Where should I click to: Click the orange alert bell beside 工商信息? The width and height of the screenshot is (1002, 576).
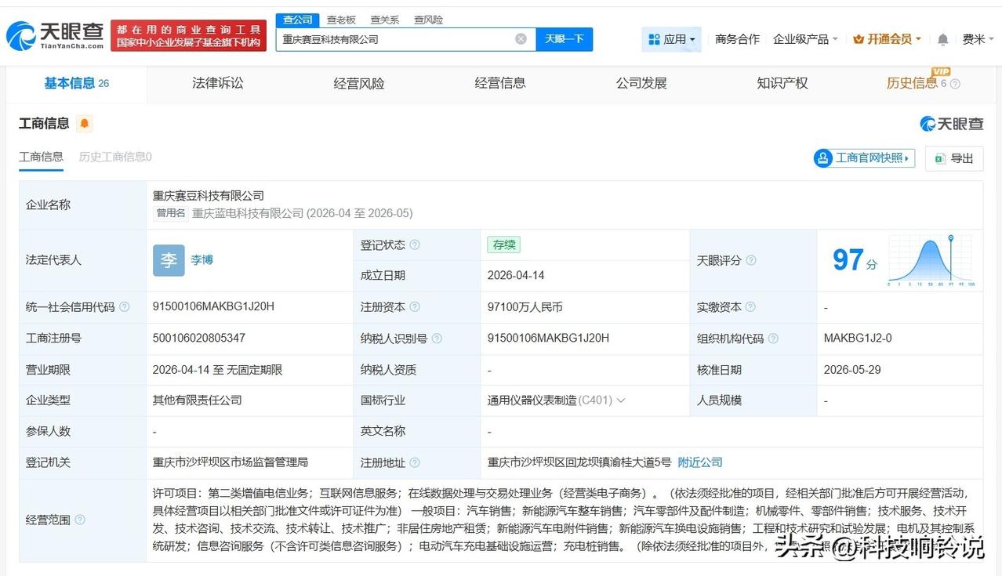point(84,124)
